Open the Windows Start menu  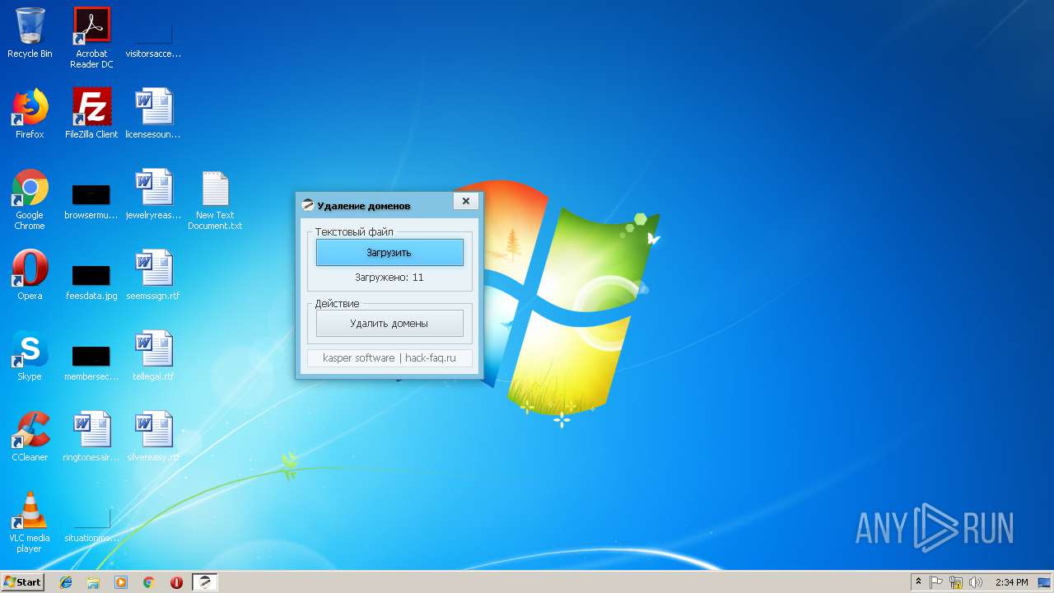(22, 581)
